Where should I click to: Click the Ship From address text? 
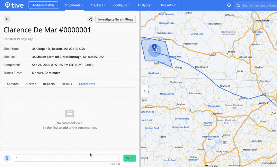coord(59,49)
